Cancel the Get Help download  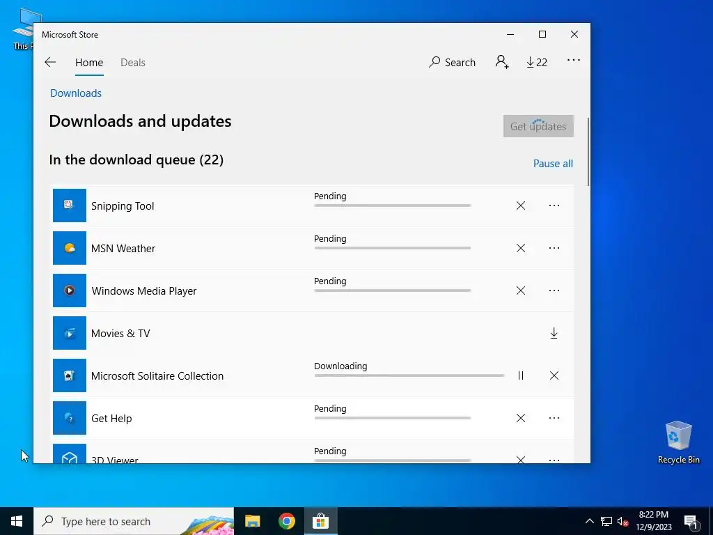tap(521, 418)
